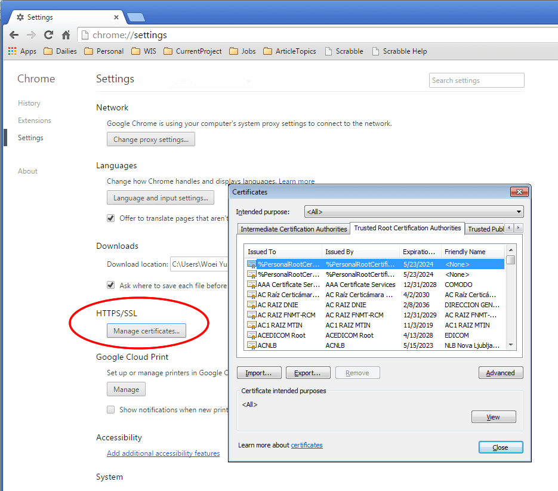Open About in Chrome sidebar
Image resolution: width=558 pixels, height=491 pixels.
click(x=28, y=171)
